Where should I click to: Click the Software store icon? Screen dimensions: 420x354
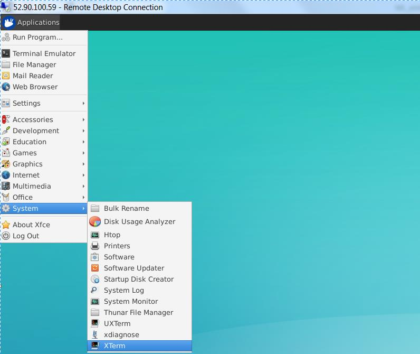(95, 257)
